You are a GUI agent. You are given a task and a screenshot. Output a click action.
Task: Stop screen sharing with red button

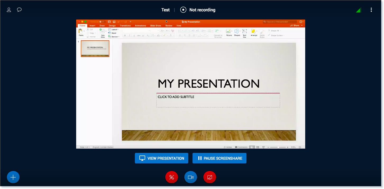pyautogui.click(x=210, y=177)
